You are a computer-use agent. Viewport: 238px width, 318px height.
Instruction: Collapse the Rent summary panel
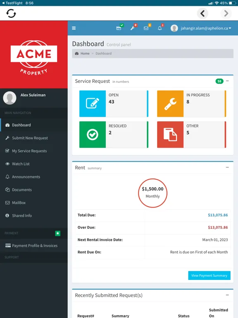(227, 167)
